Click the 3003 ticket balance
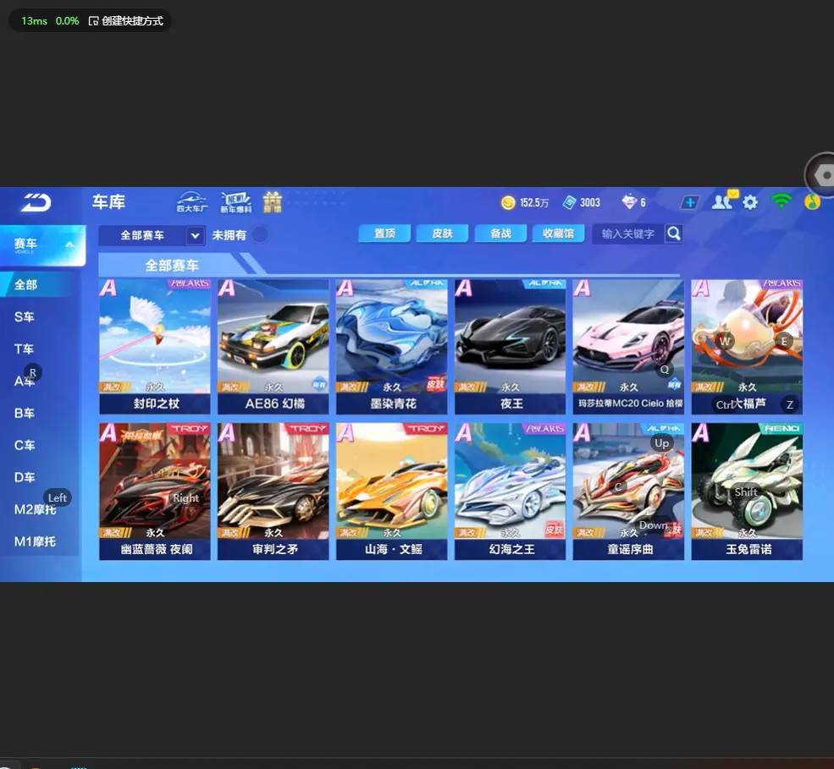This screenshot has height=769, width=834. [x=590, y=202]
